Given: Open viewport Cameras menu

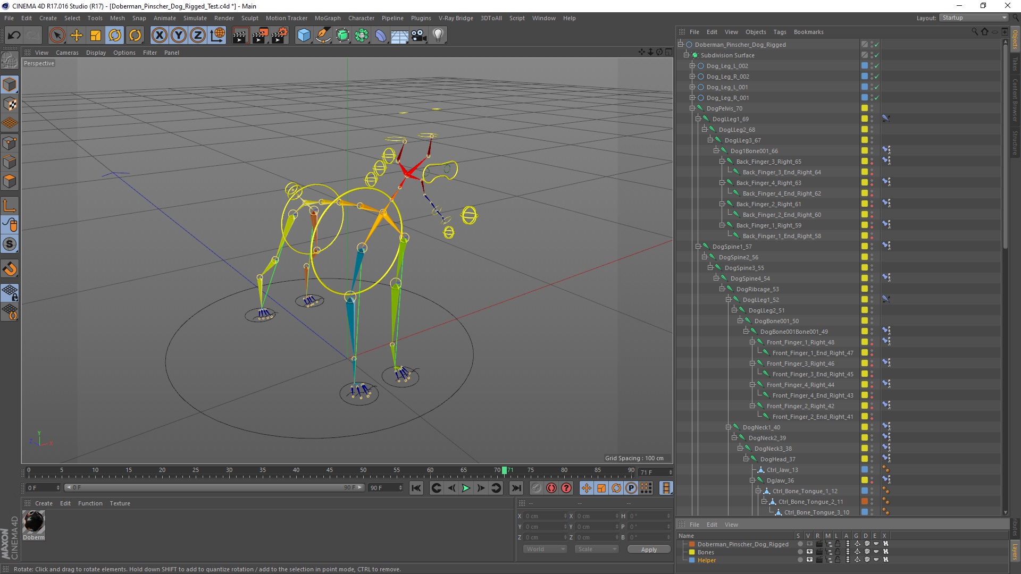Looking at the screenshot, I should [67, 53].
